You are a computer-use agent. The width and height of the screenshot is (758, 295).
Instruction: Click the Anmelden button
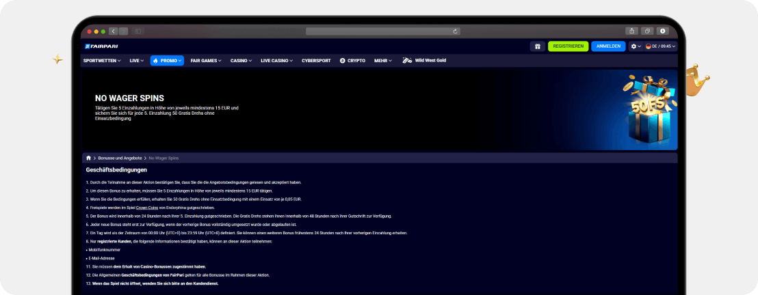(608, 46)
